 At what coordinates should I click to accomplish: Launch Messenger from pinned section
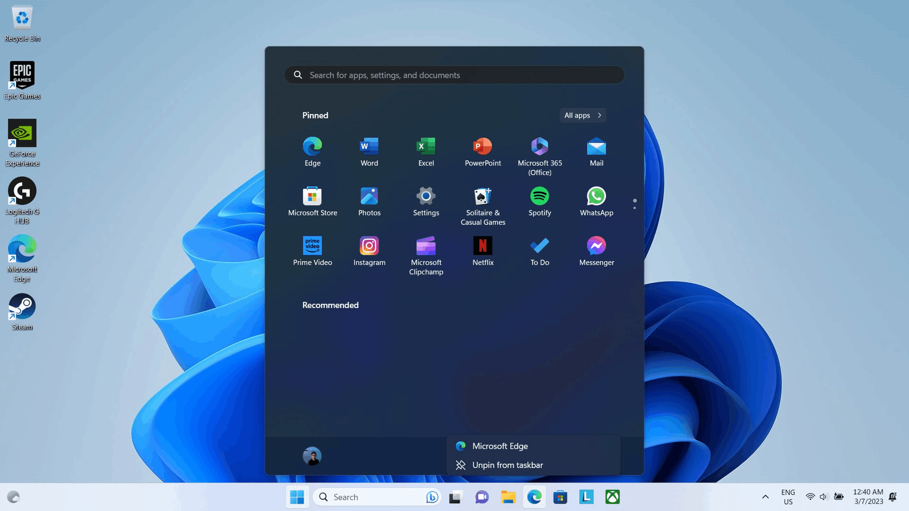tap(596, 251)
